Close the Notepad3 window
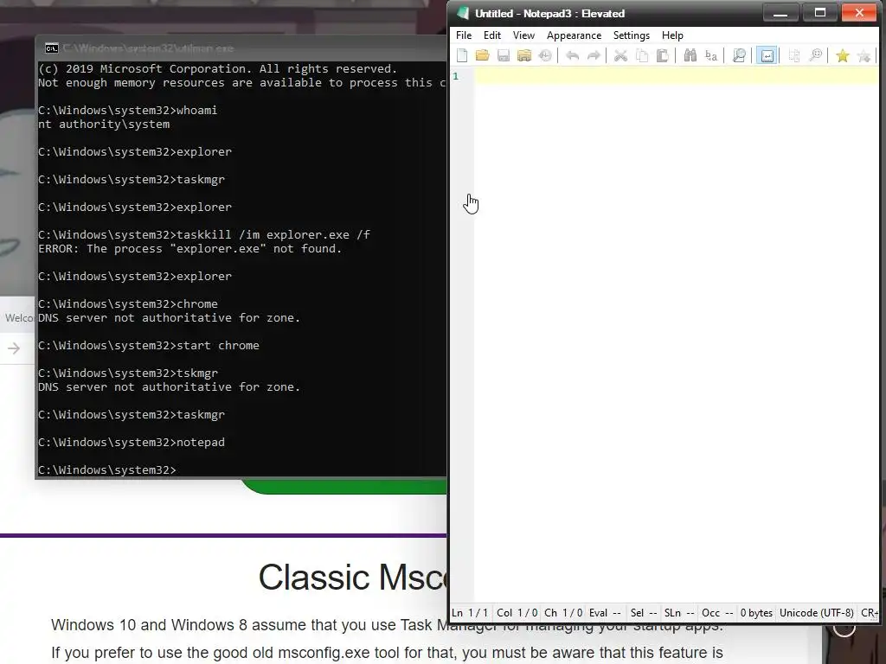Viewport: 886px width, 664px height. 859,12
